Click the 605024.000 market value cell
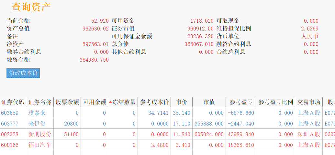Image resolution: width=335 pixels, height=155 pixels. 209,134
